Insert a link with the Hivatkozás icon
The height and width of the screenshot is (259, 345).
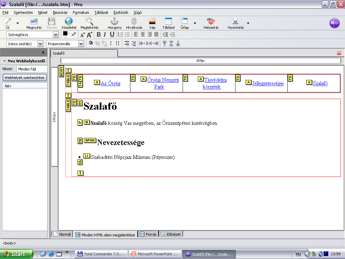(x=134, y=23)
